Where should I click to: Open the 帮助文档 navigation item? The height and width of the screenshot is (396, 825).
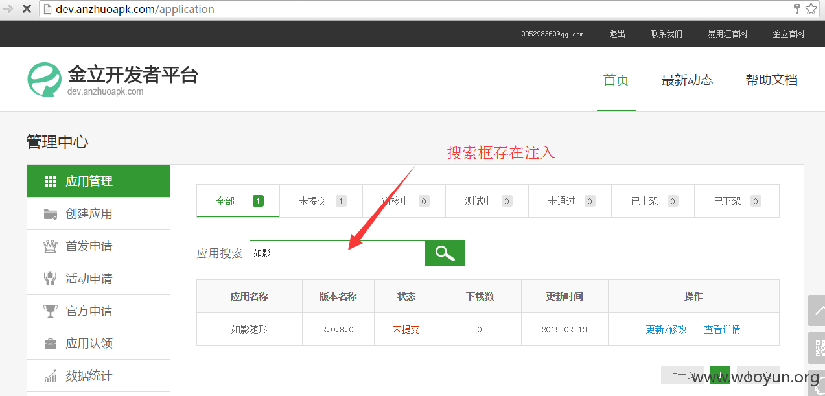click(772, 80)
